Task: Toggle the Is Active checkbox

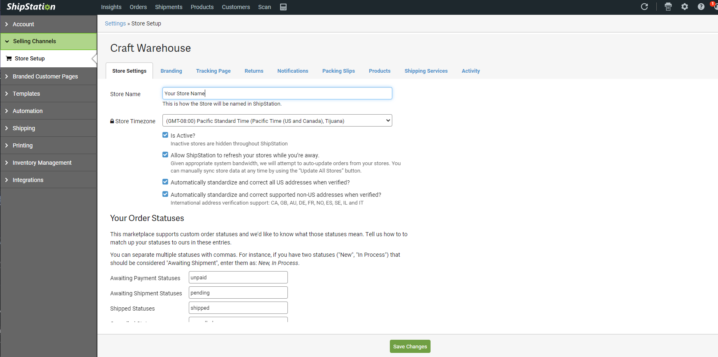Action: 165,135
